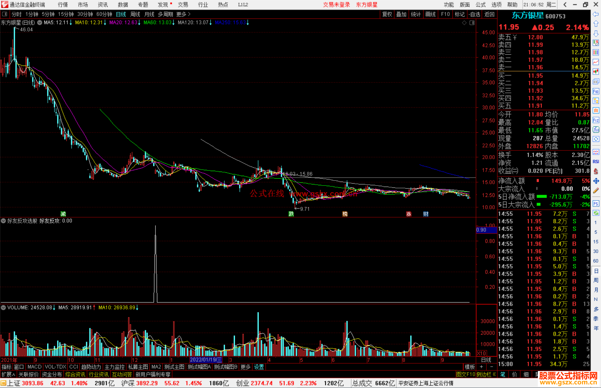Expand the 扩展 panel at bottom left

pyautogui.click(x=8, y=374)
